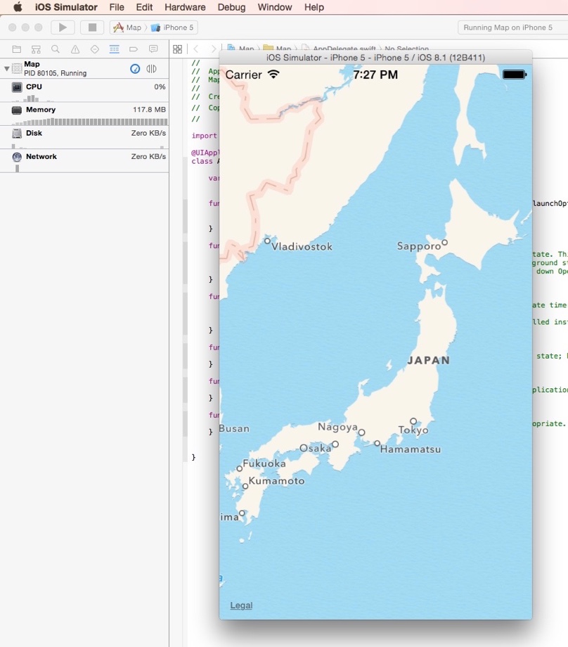568x647 pixels.
Task: Click the simulator Wi-Fi status icon
Action: pos(273,75)
